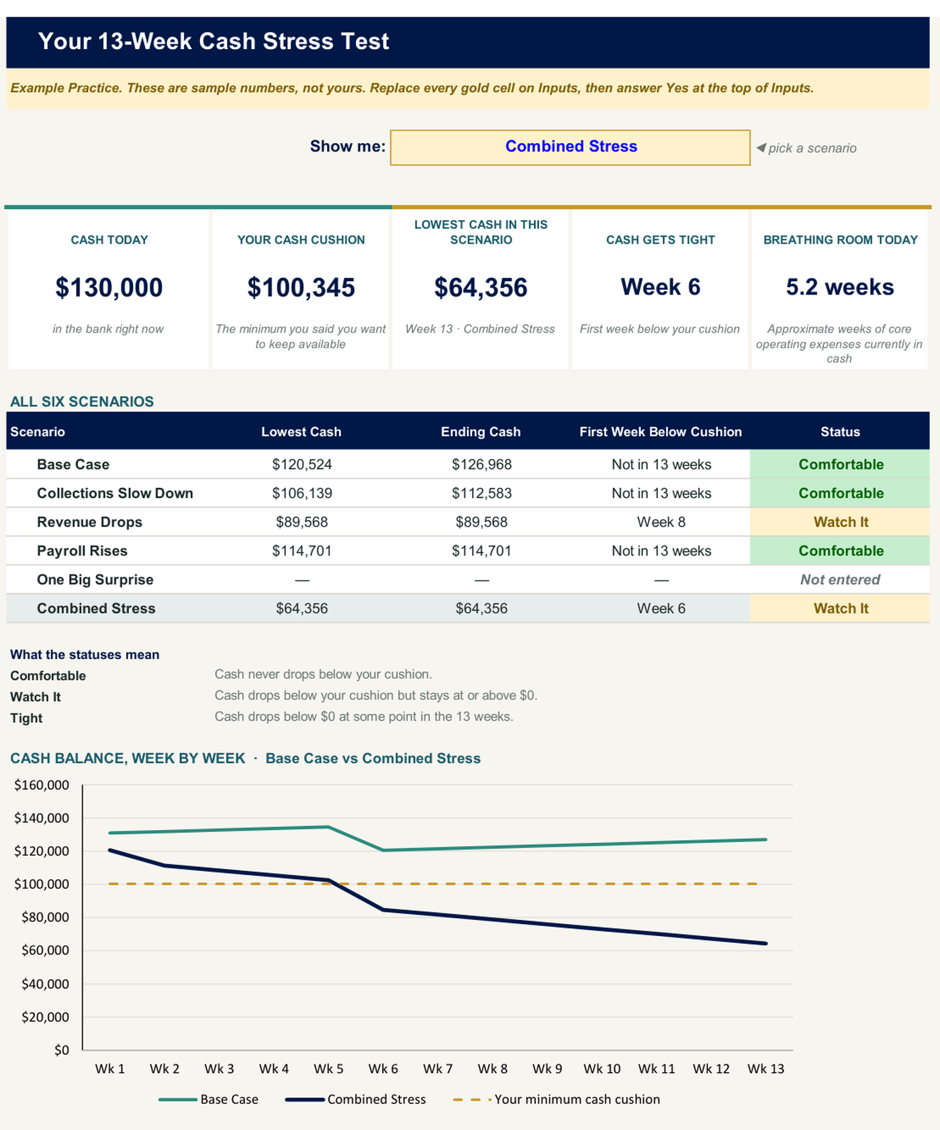
Task: Click the Ending Cash column header
Action: 481,432
